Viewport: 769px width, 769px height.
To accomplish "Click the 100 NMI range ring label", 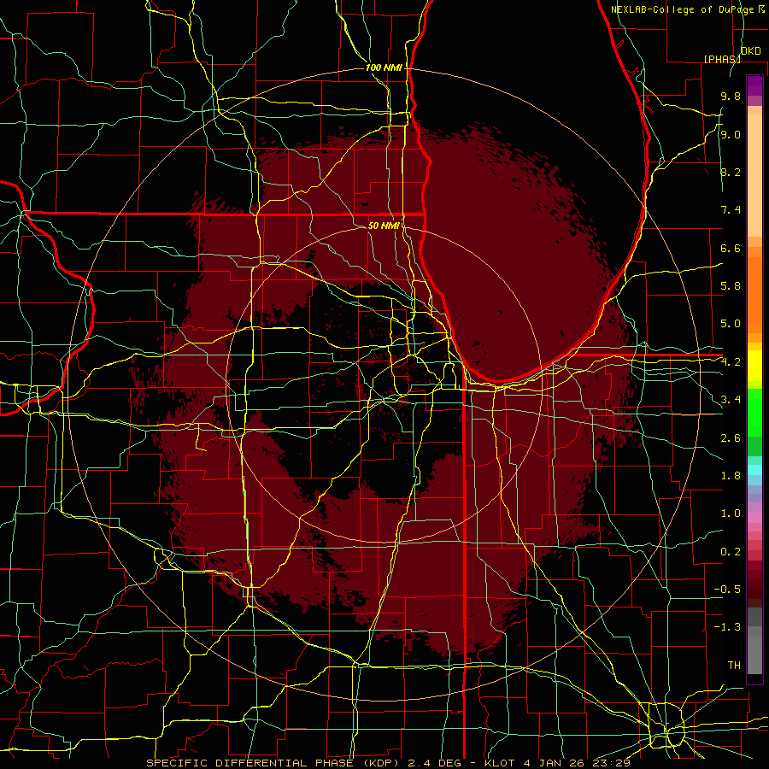I will [x=384, y=68].
